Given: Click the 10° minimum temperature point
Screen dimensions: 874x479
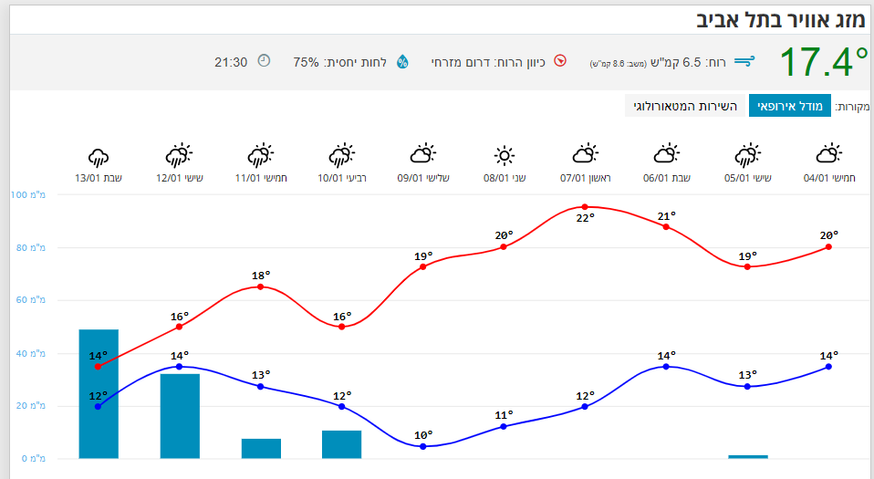Looking at the screenshot, I should point(423,446).
